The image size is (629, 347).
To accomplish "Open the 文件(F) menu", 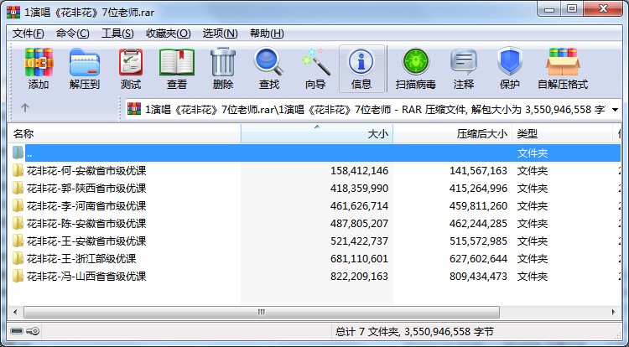I will (28, 34).
